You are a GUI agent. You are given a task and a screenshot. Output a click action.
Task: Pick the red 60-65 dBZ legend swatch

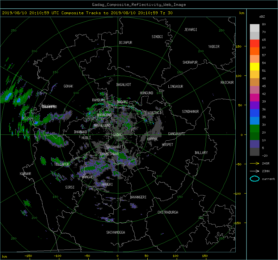click(x=255, y=44)
